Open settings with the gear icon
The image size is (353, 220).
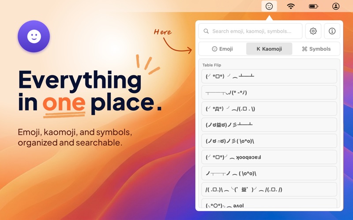pos(313,31)
